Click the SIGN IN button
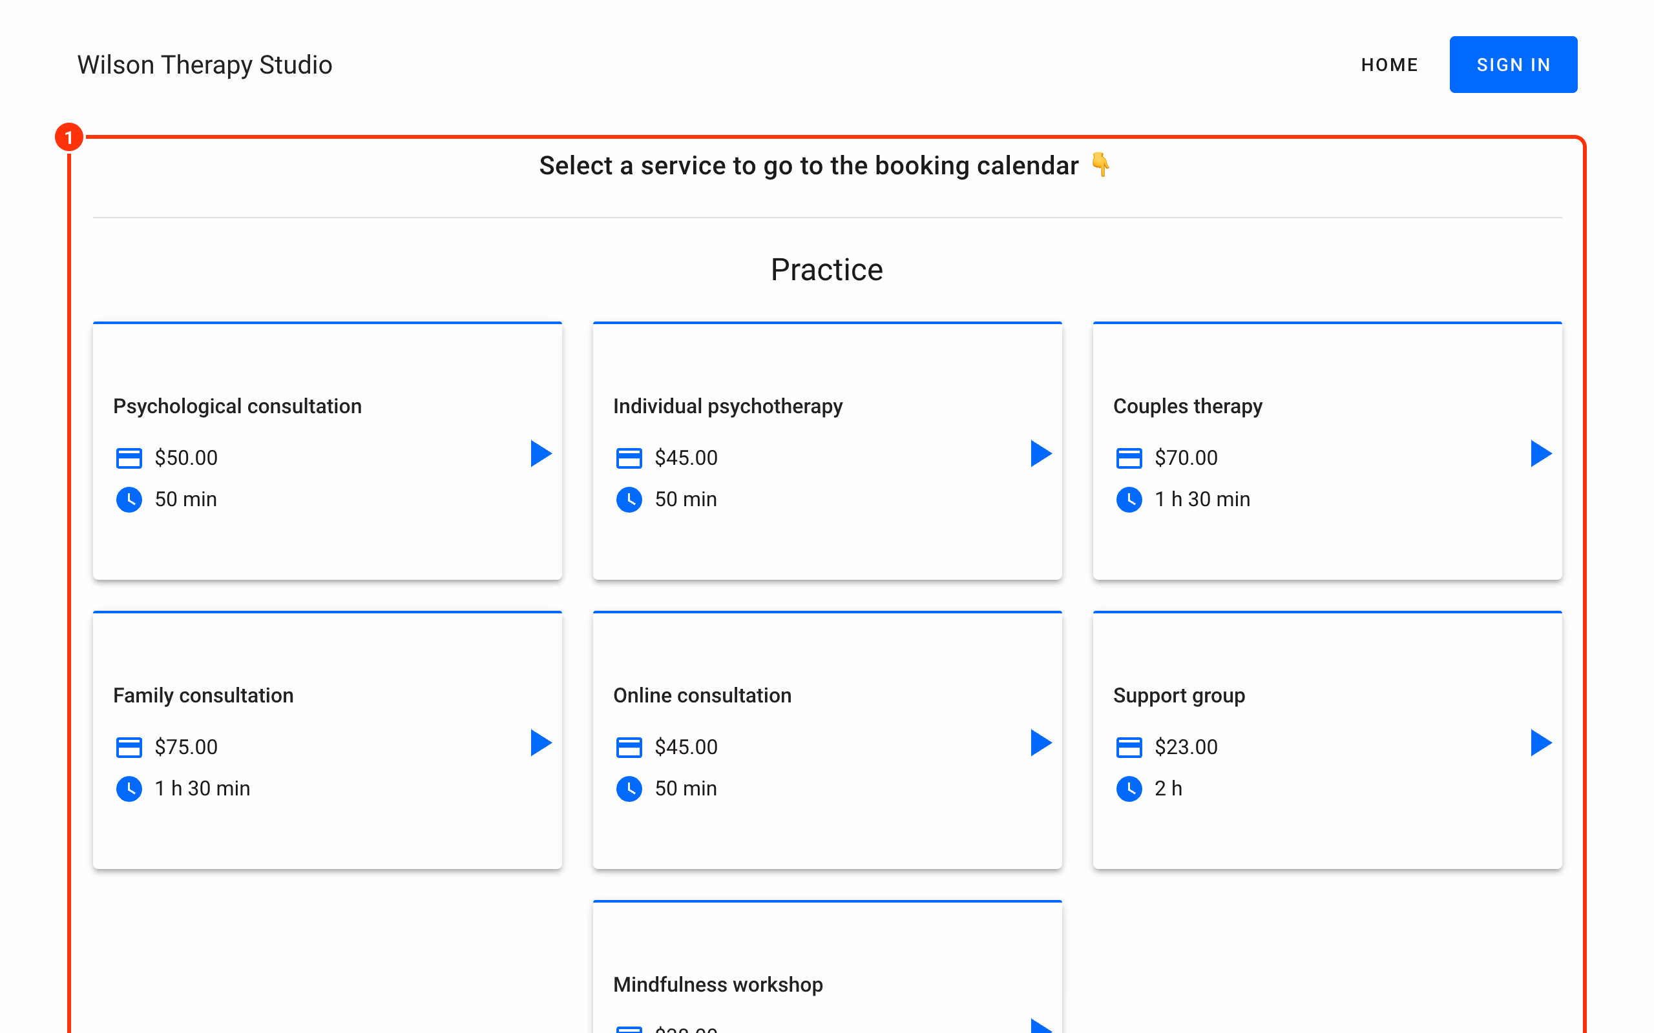This screenshot has height=1033, width=1654. (x=1513, y=65)
